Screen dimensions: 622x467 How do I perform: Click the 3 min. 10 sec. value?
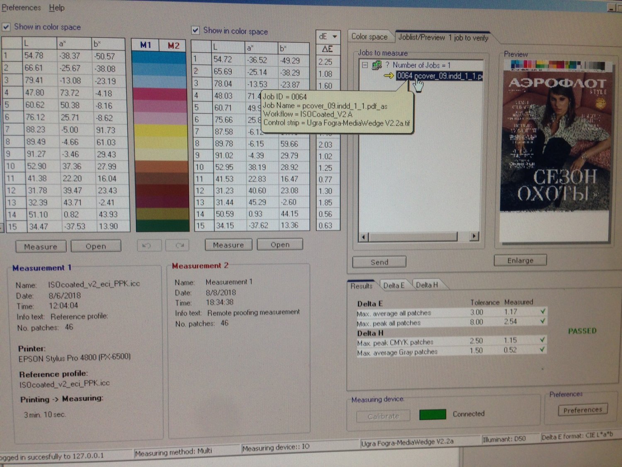[x=45, y=415]
